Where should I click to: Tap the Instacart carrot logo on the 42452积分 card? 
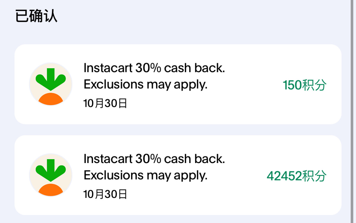point(51,175)
